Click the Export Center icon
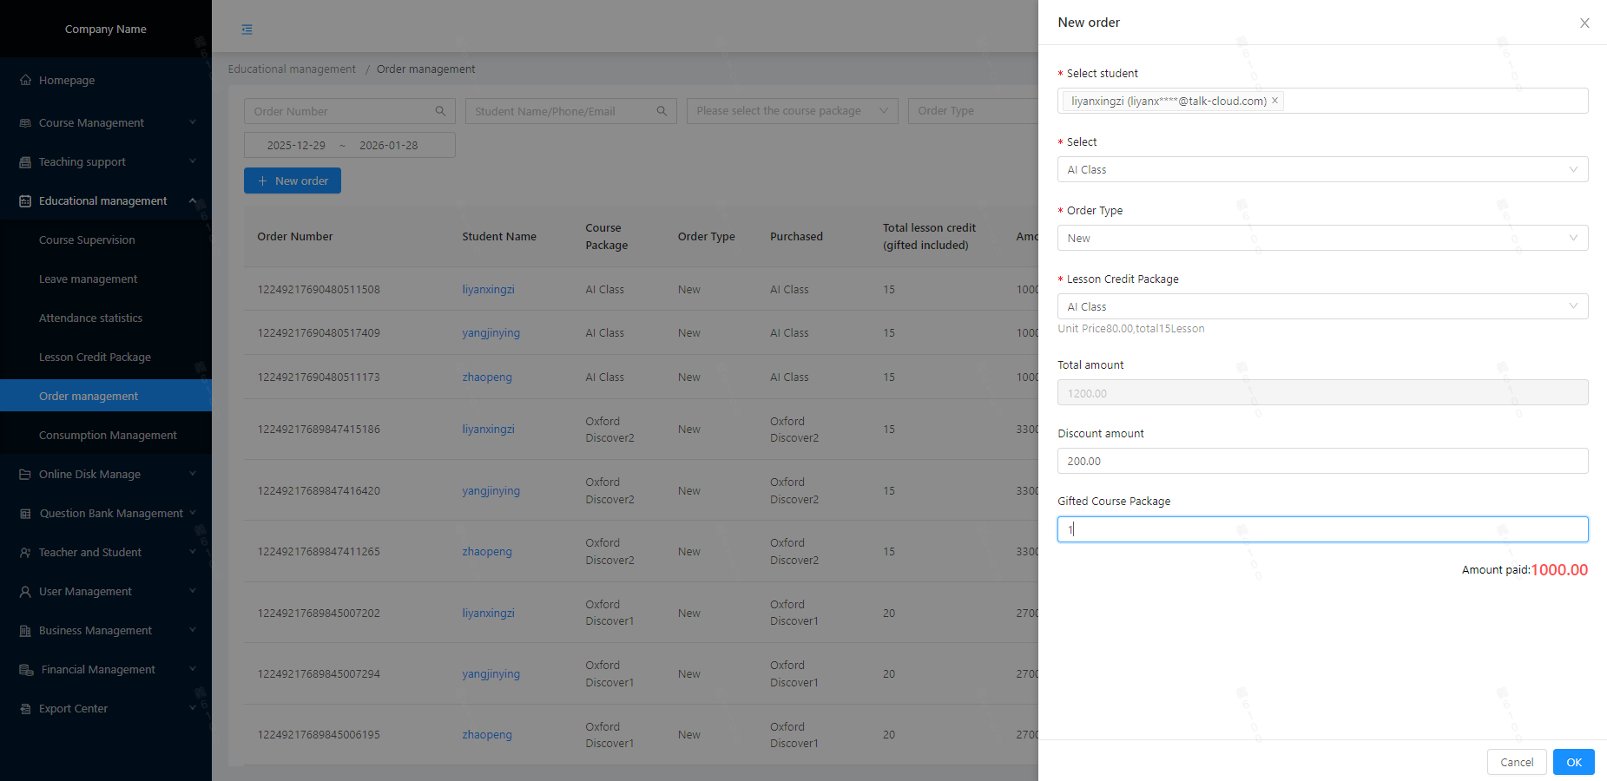 tap(25, 709)
